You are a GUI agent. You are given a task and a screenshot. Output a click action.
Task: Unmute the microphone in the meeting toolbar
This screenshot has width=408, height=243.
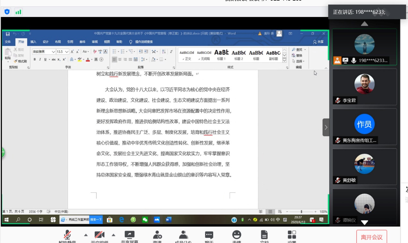tap(67, 237)
